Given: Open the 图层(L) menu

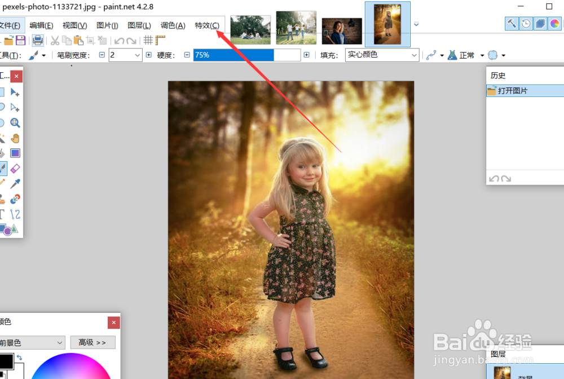Looking at the screenshot, I should point(139,25).
